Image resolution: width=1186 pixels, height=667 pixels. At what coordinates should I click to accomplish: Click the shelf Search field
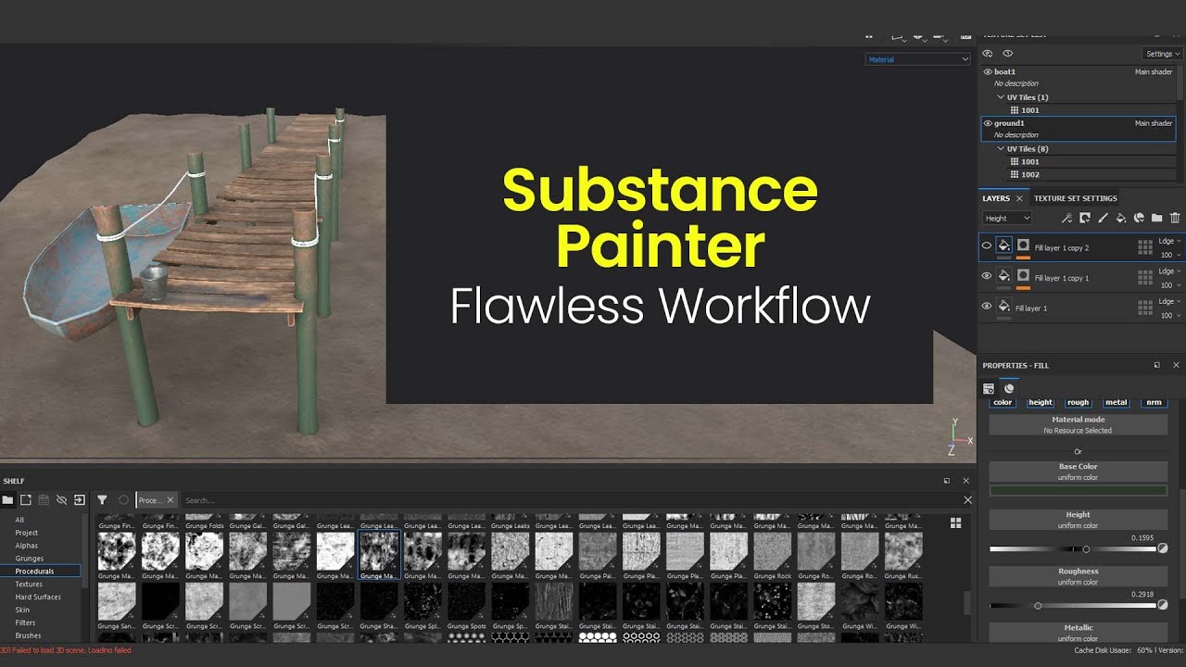tap(570, 500)
